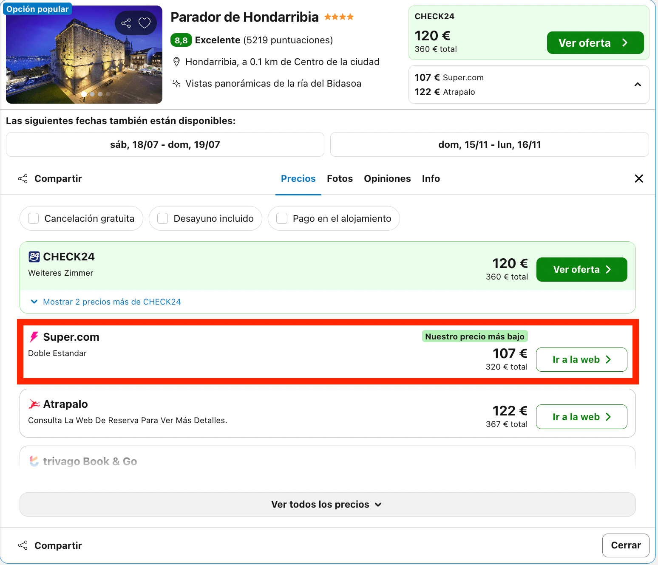
Task: Save hotel with the heart icon
Action: 145,23
